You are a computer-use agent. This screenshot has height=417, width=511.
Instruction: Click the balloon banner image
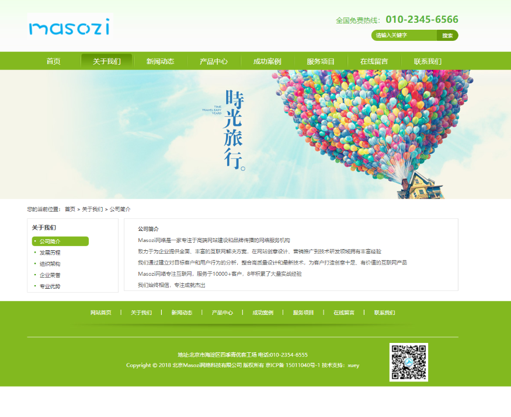pyautogui.click(x=256, y=135)
